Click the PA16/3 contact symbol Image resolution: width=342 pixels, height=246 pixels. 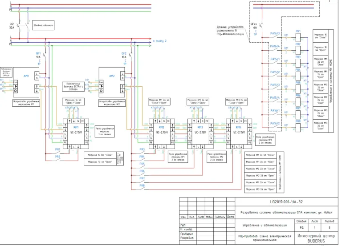(x=274, y=36)
